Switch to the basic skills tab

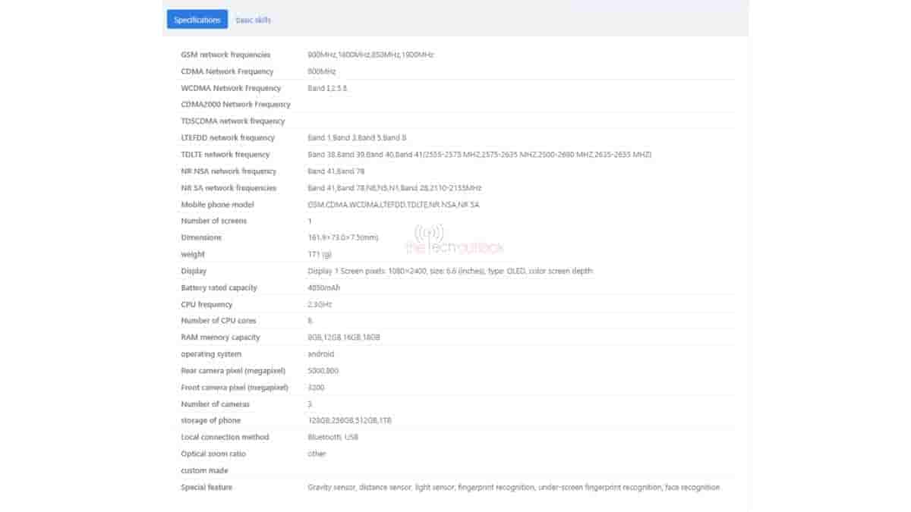click(x=253, y=20)
